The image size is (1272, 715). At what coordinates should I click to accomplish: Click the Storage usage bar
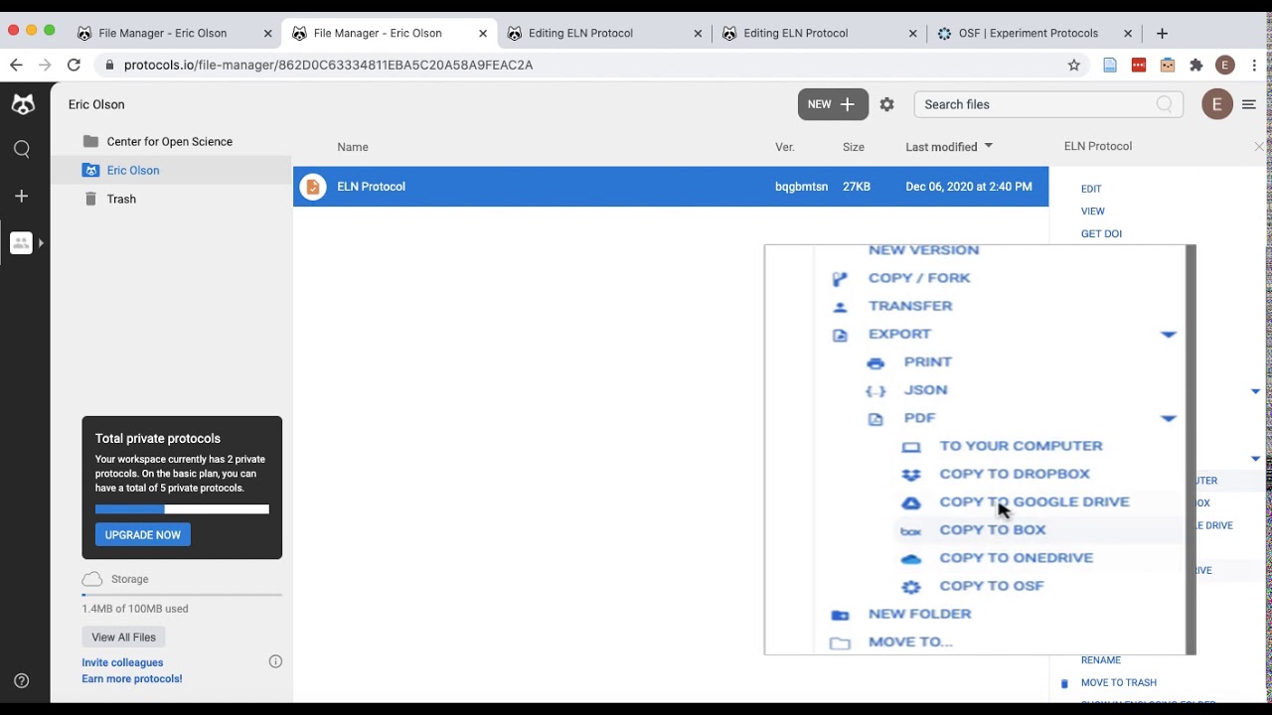coord(182,595)
